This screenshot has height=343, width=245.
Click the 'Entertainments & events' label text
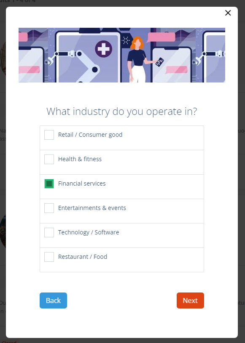click(92, 208)
